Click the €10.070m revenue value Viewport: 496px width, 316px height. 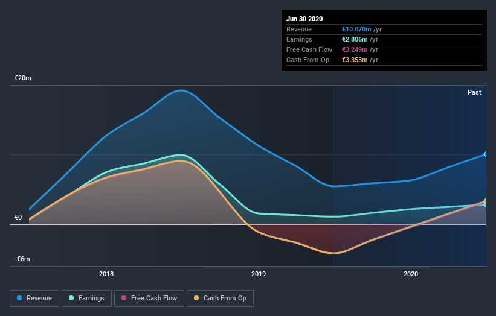point(356,29)
